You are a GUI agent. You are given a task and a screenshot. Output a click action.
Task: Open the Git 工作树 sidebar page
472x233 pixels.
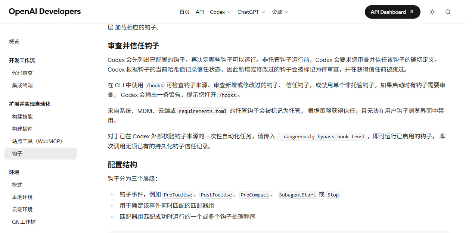tap(24, 222)
